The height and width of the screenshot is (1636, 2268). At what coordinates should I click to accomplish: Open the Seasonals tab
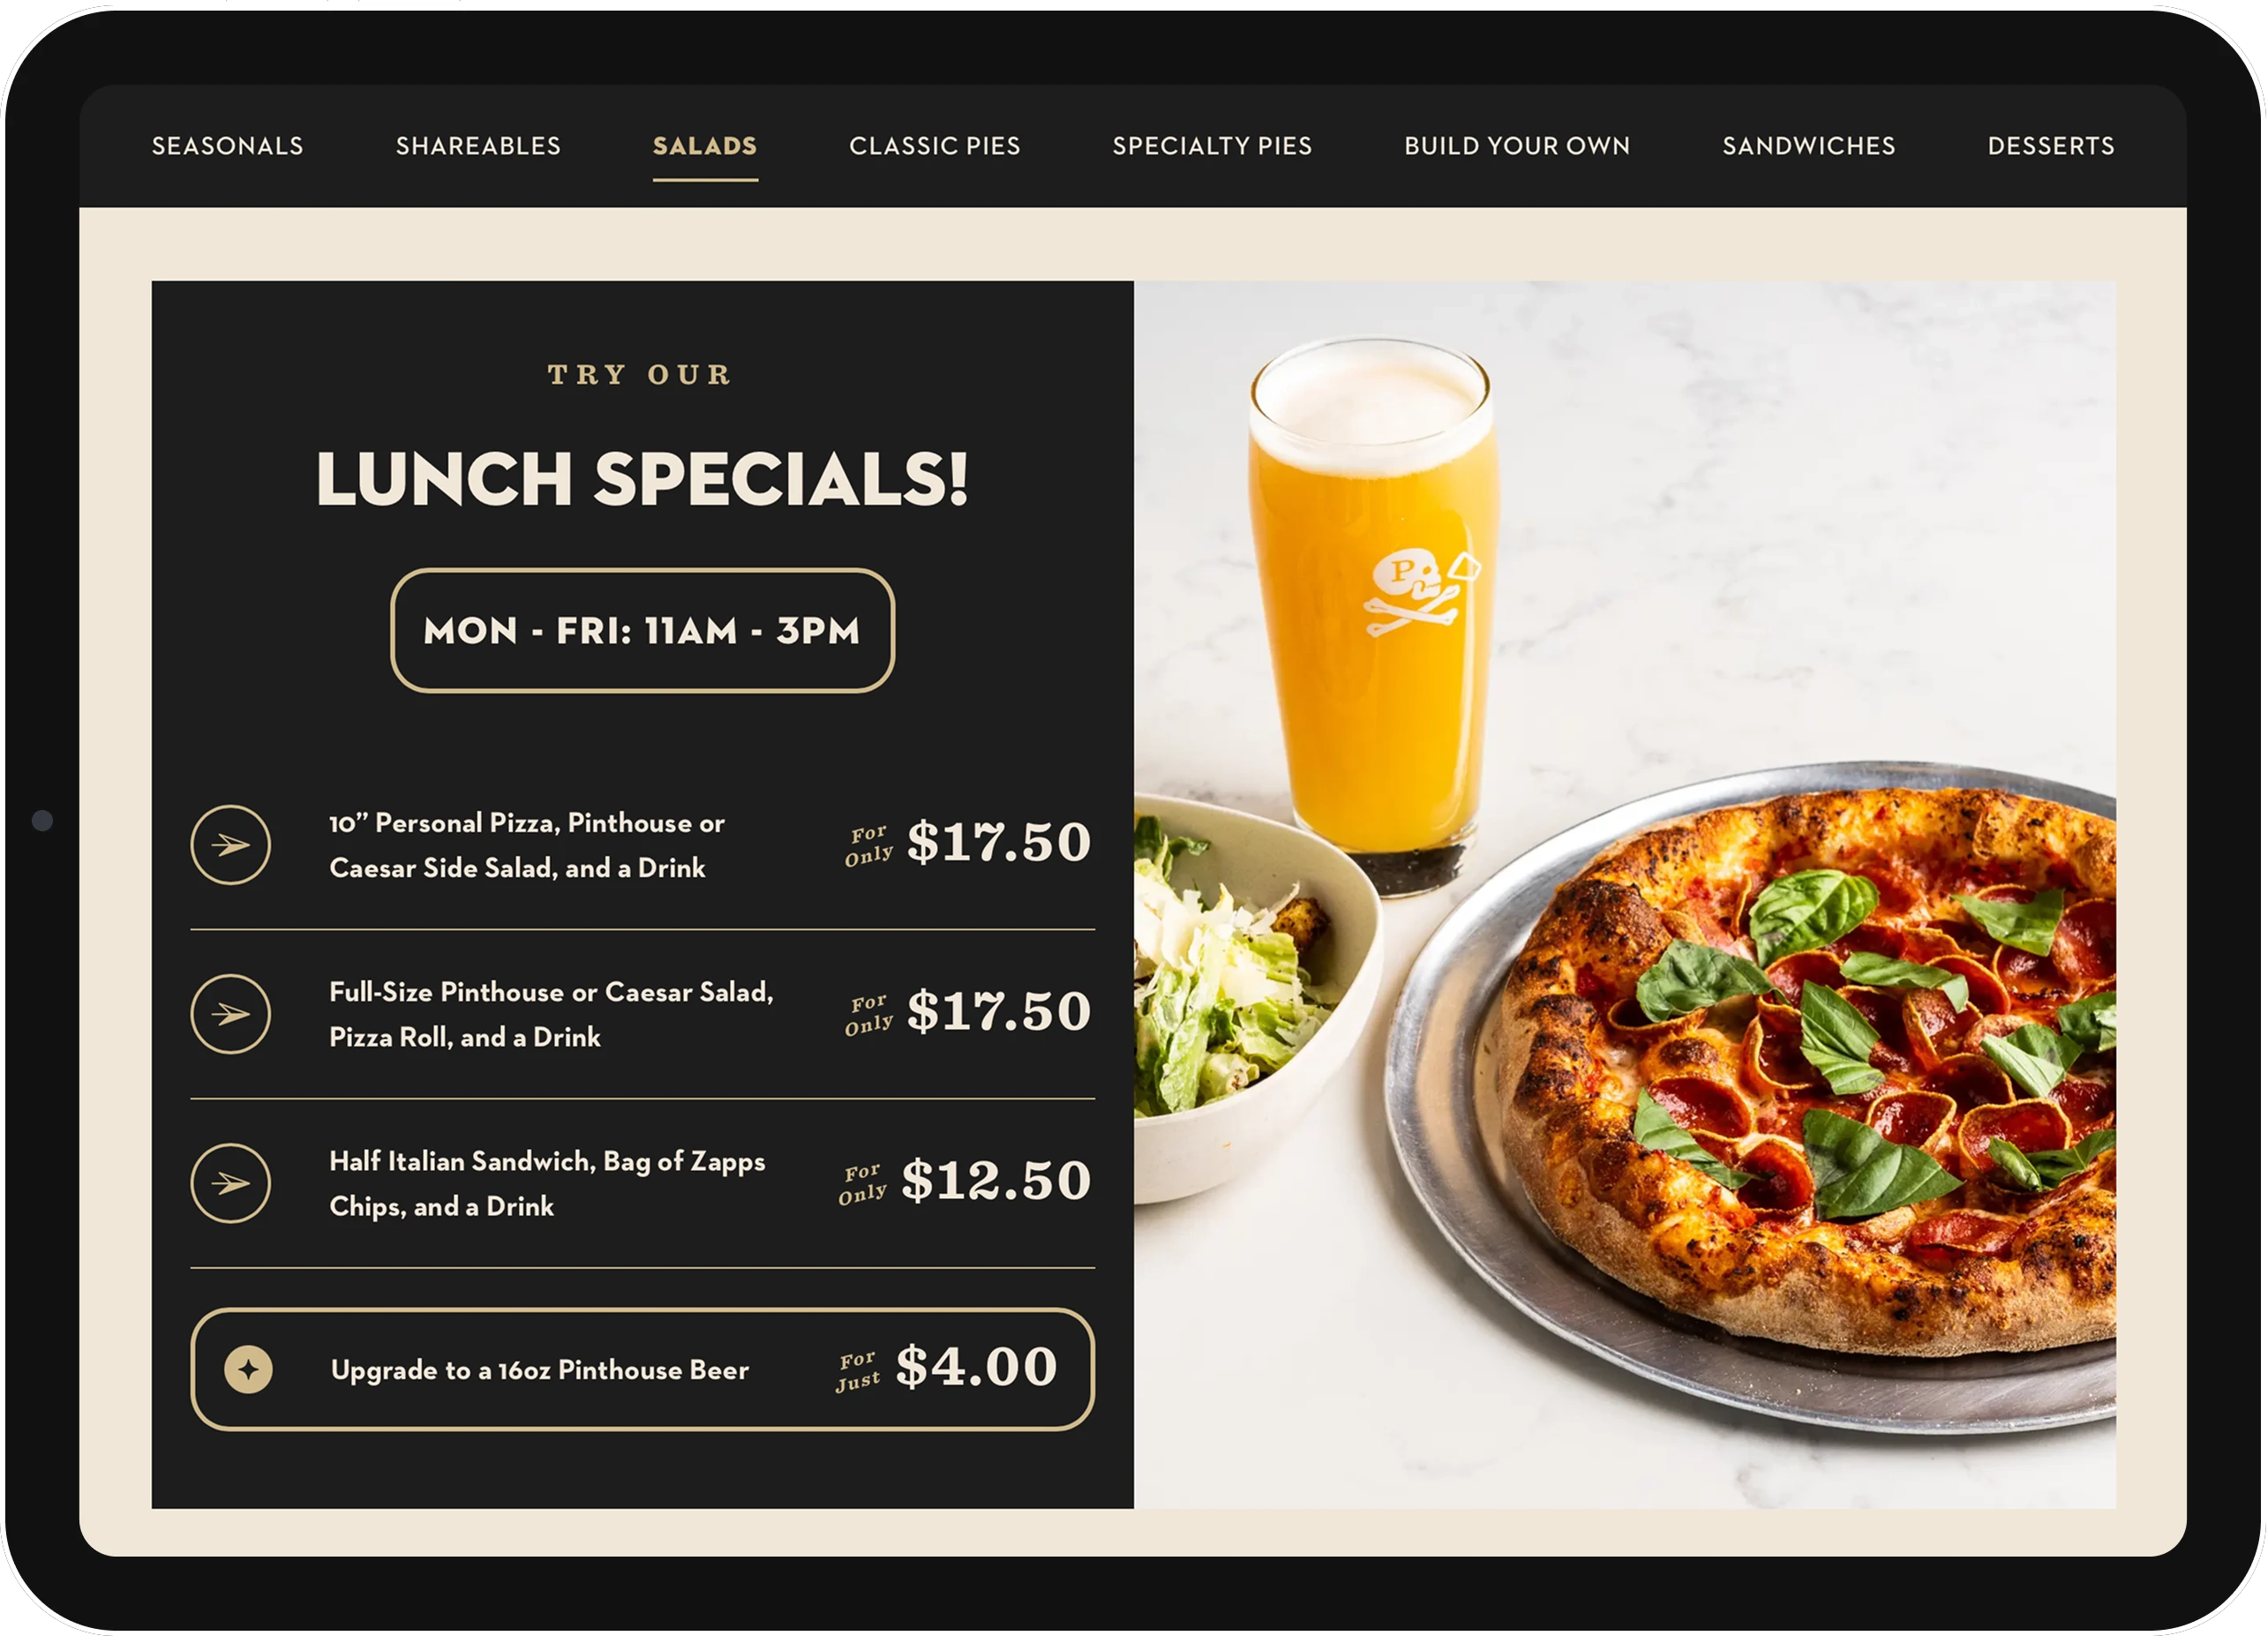[228, 146]
